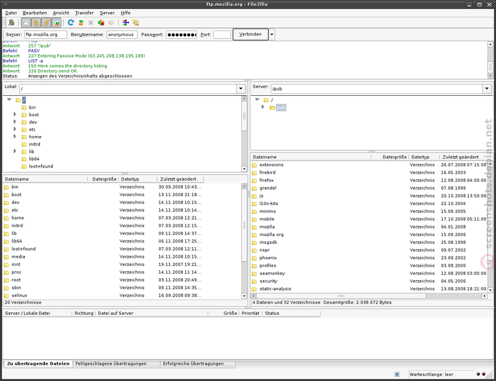Select the extensions folder icon on server
Viewport: 496px width, 381px height.
tap(254, 165)
